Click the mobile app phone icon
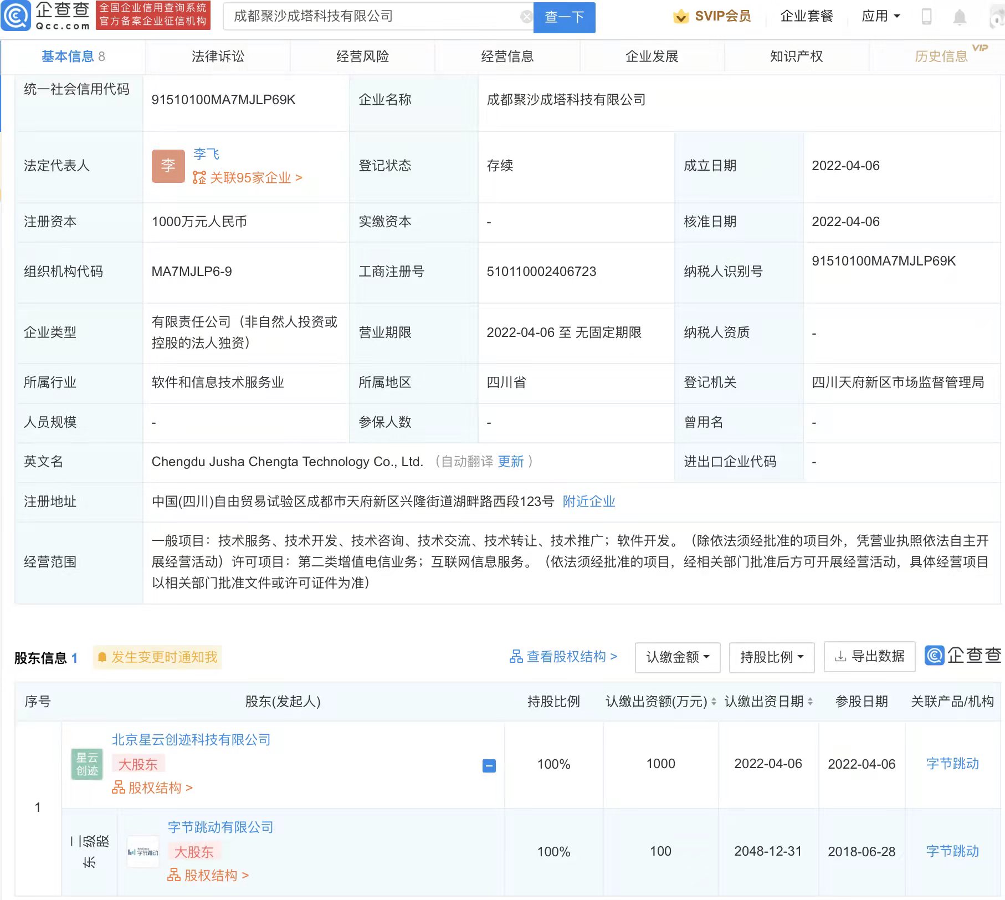This screenshot has height=900, width=1005. click(x=926, y=17)
